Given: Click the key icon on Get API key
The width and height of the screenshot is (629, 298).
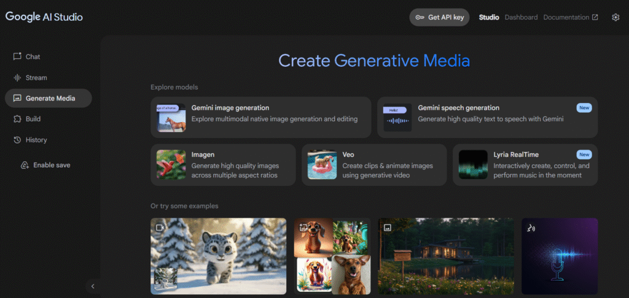Looking at the screenshot, I should tap(420, 17).
